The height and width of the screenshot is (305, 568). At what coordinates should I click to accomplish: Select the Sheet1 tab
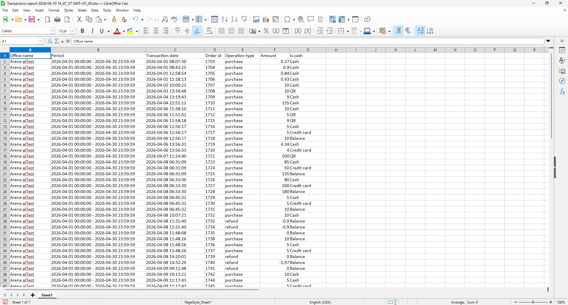[x=47, y=295]
